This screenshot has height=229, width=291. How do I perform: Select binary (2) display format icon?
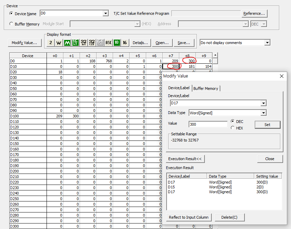(x=50, y=43)
